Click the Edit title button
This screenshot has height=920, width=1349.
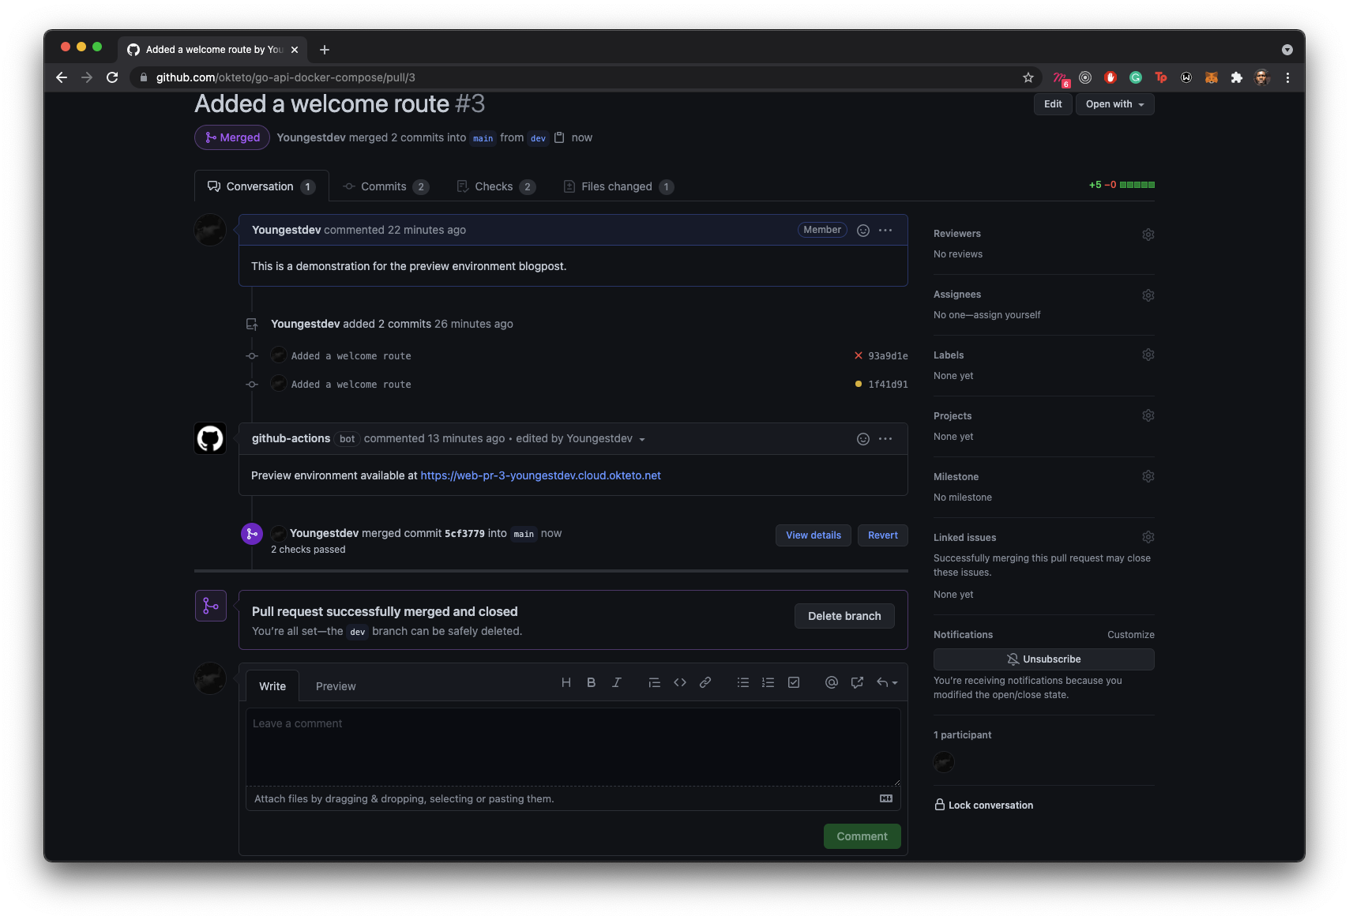click(x=1053, y=104)
